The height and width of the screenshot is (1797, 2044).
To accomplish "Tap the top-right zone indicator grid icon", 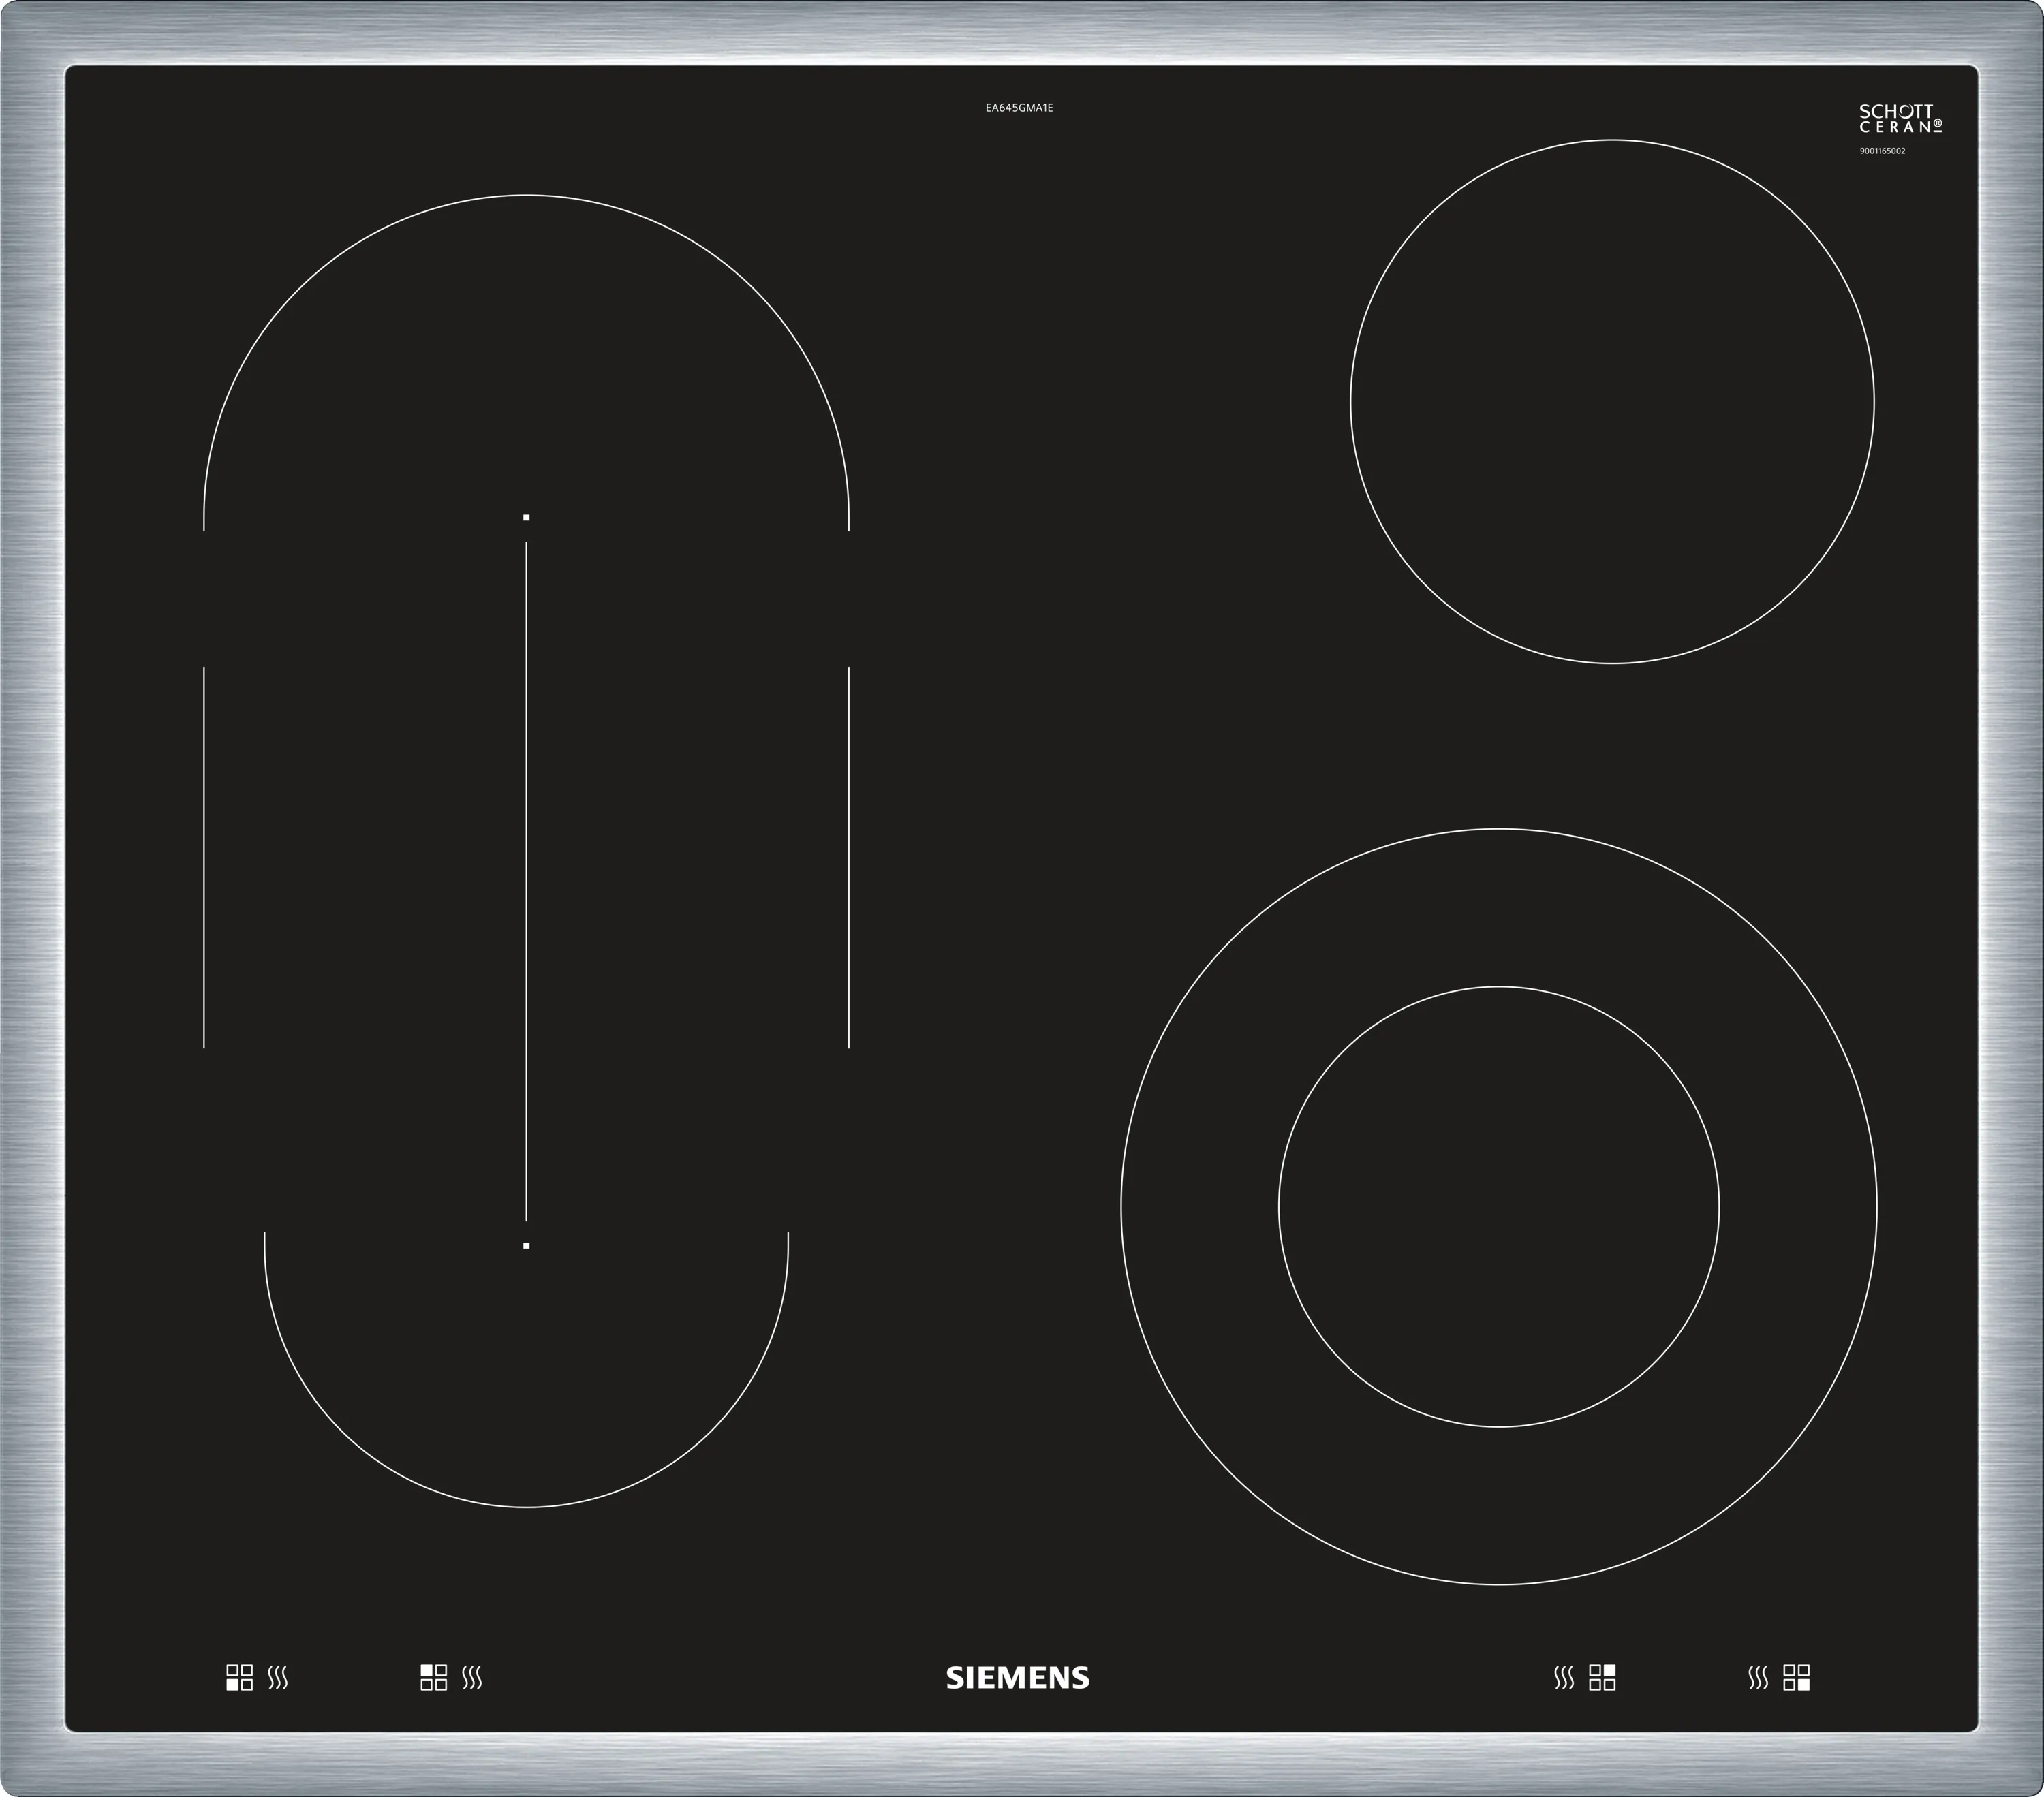I will [x=1602, y=1678].
